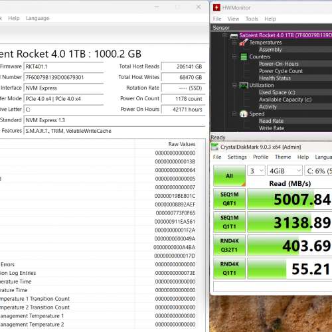Open the Settings menu in CrystalDiskMark
Viewport: 332px width, 332px height.
tap(237, 157)
